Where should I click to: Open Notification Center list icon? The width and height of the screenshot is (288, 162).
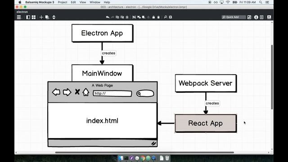tap(267, 2)
